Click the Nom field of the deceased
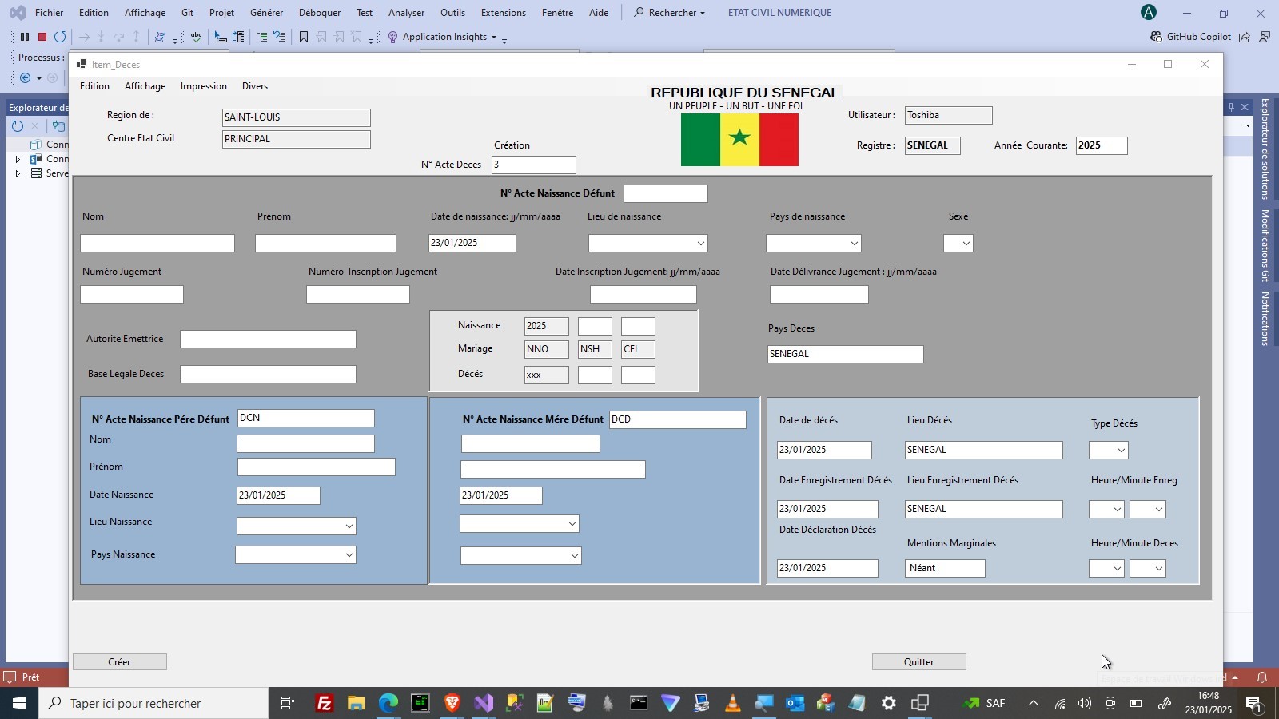1279x719 pixels. 157,244
